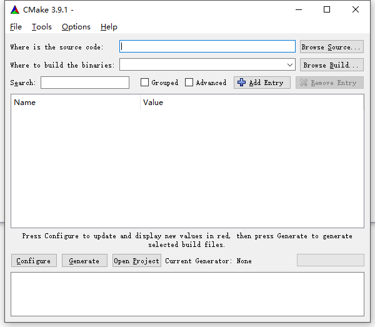375x327 pixels.
Task: Minimize the CMake window
Action: pyautogui.click(x=299, y=9)
